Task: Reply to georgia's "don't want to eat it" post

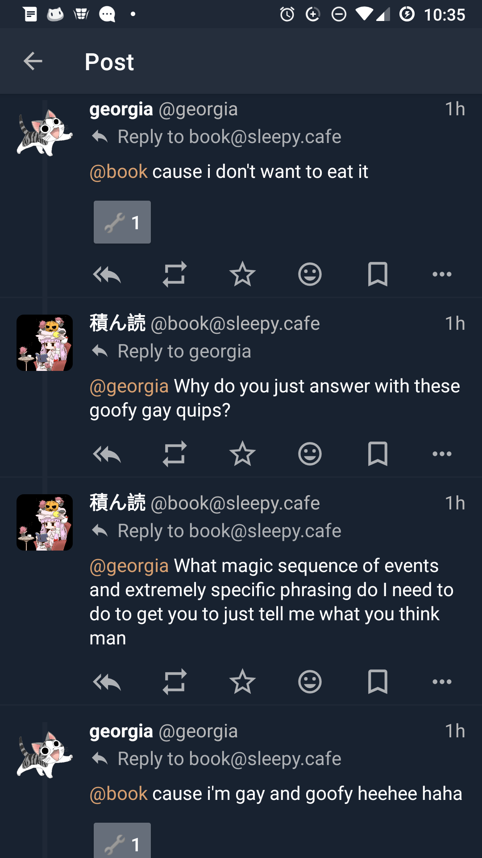Action: (x=107, y=274)
